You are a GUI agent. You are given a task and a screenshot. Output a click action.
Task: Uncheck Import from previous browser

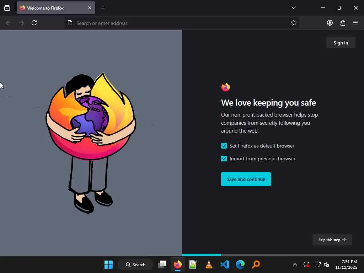(x=224, y=159)
